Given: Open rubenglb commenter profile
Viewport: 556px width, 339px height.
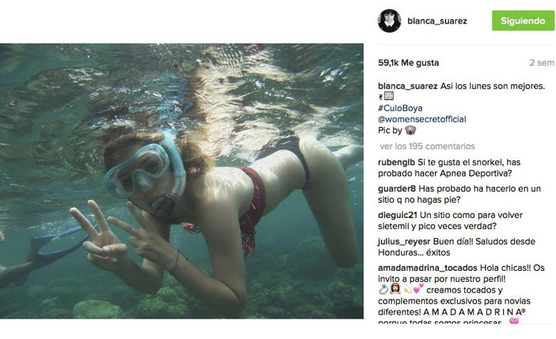Looking at the screenshot, I should tap(396, 163).
